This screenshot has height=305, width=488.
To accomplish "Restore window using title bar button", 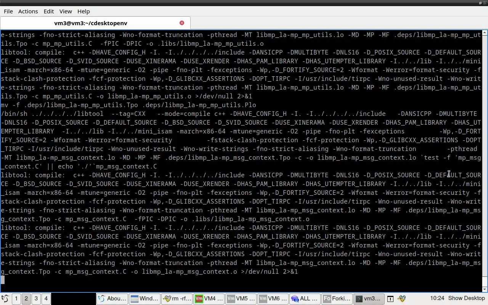I will pos(480,3).
